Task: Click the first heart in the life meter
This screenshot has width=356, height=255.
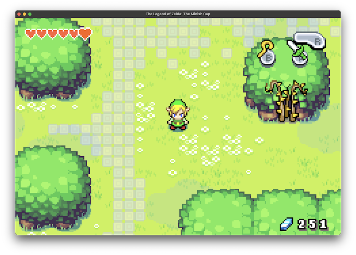Action: (x=31, y=34)
